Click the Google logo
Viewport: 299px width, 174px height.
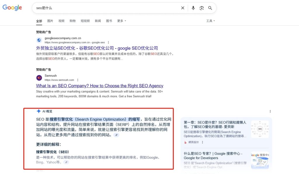coord(12,8)
